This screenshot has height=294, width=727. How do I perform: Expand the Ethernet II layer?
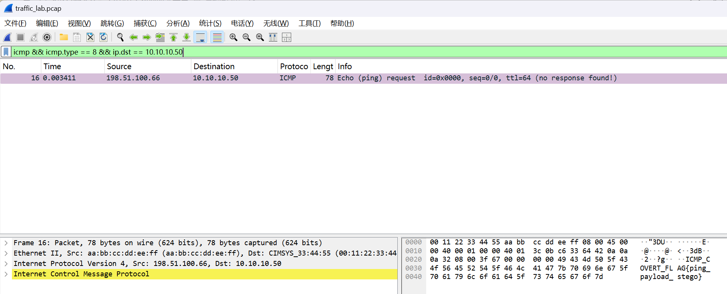click(x=6, y=253)
